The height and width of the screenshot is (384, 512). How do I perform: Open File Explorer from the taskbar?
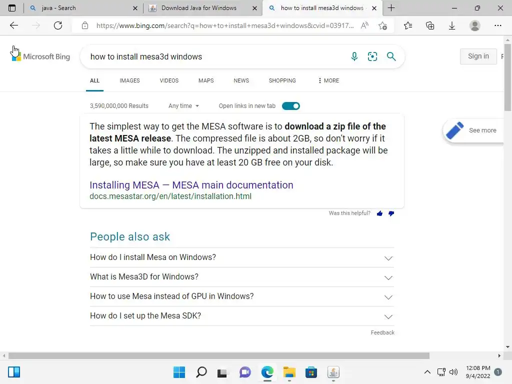[289, 372]
